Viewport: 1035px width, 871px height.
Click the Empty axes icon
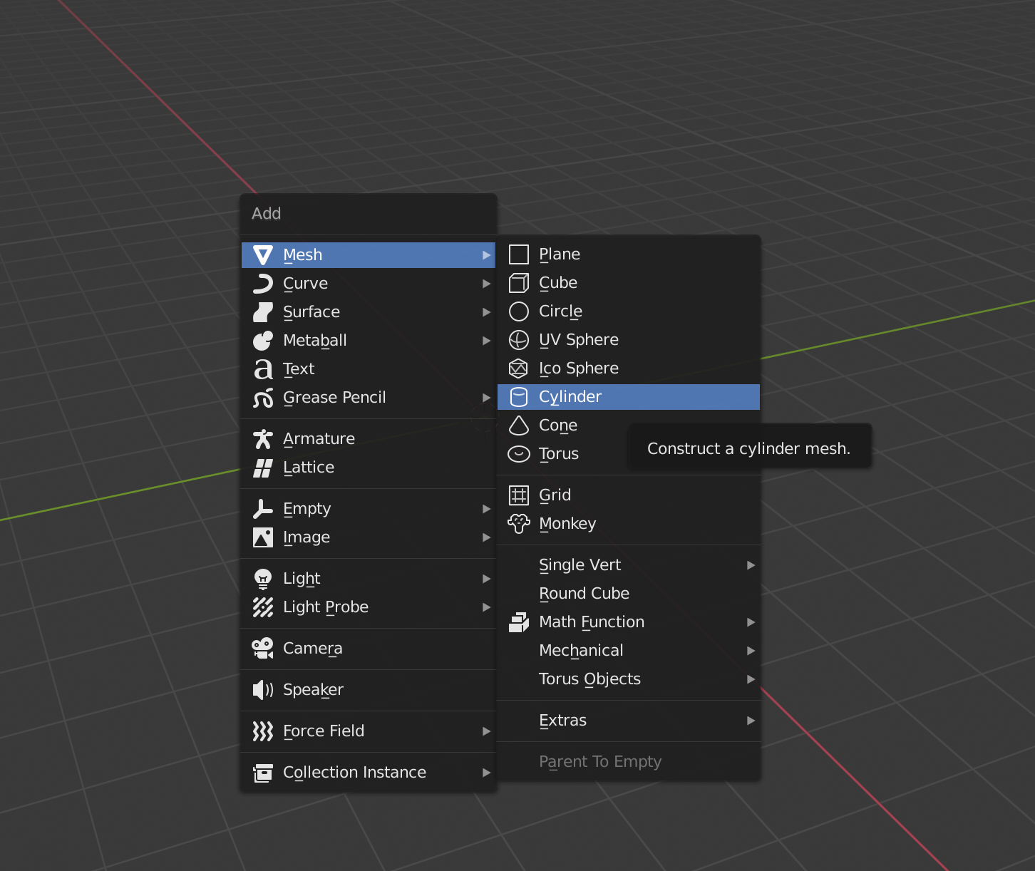coord(263,509)
